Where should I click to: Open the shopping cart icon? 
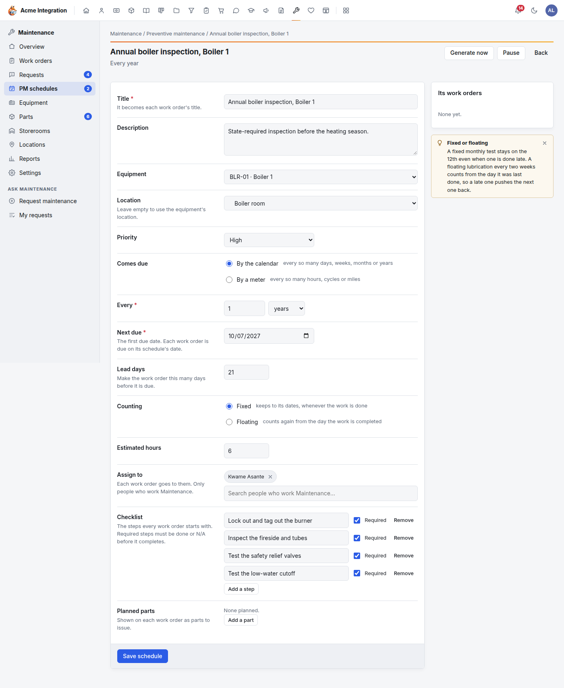(221, 10)
